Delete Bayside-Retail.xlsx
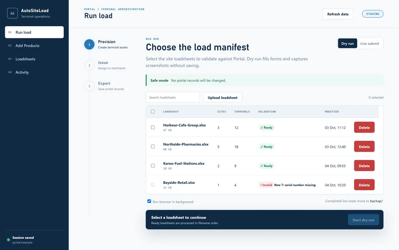This screenshot has height=250, width=399. [364, 185]
